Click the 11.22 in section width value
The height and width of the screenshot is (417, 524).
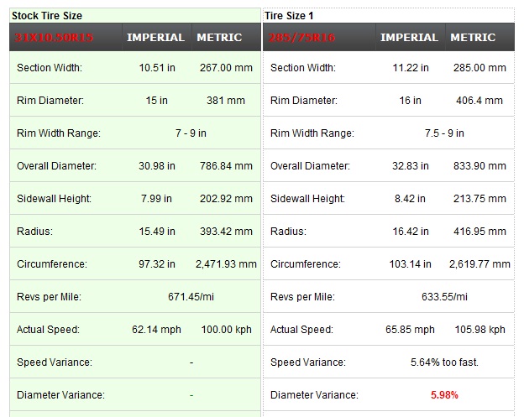pos(411,68)
